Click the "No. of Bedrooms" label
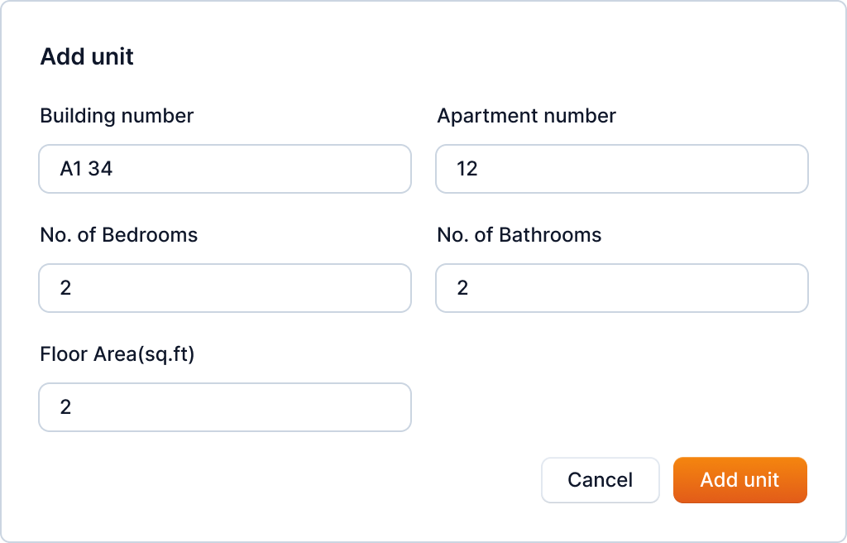 (x=119, y=235)
